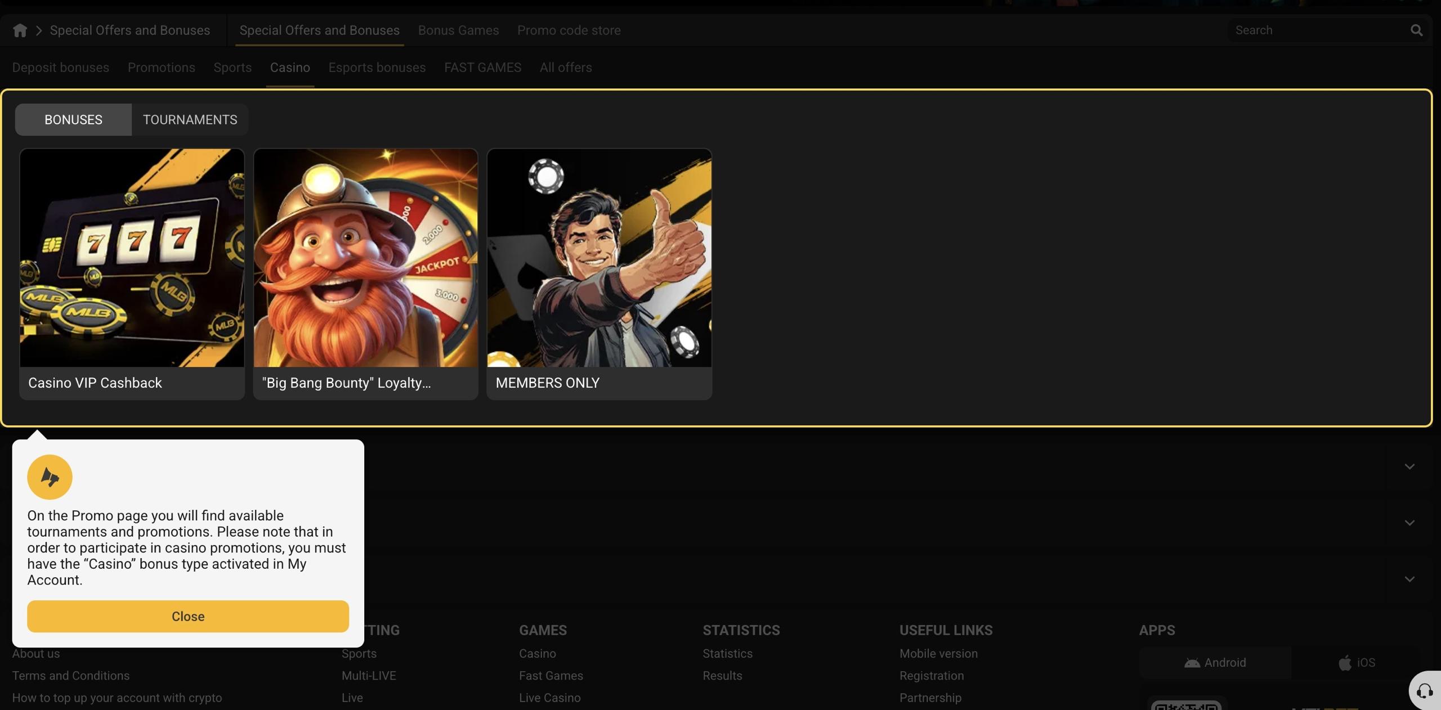Viewport: 1441px width, 710px height.
Task: Open footer Sports betting link
Action: click(x=359, y=654)
